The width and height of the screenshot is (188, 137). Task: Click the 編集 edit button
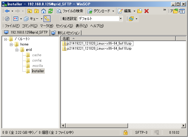[125, 11]
